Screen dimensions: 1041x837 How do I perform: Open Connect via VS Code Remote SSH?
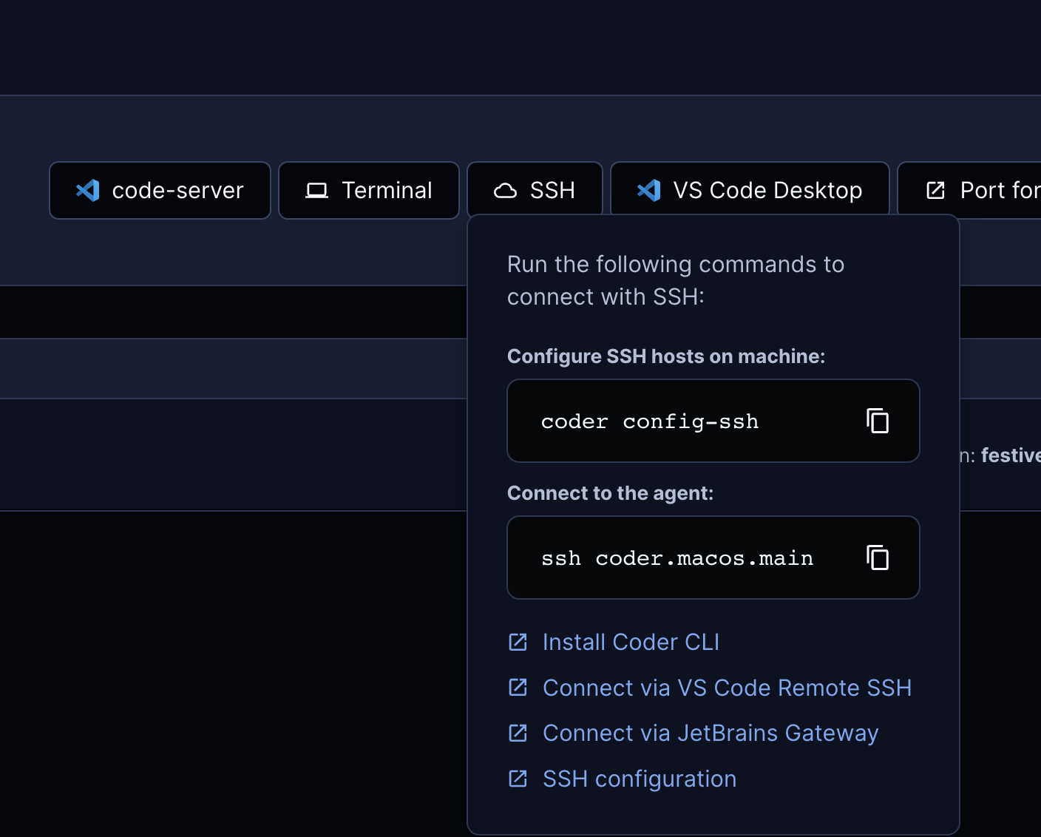tap(727, 688)
